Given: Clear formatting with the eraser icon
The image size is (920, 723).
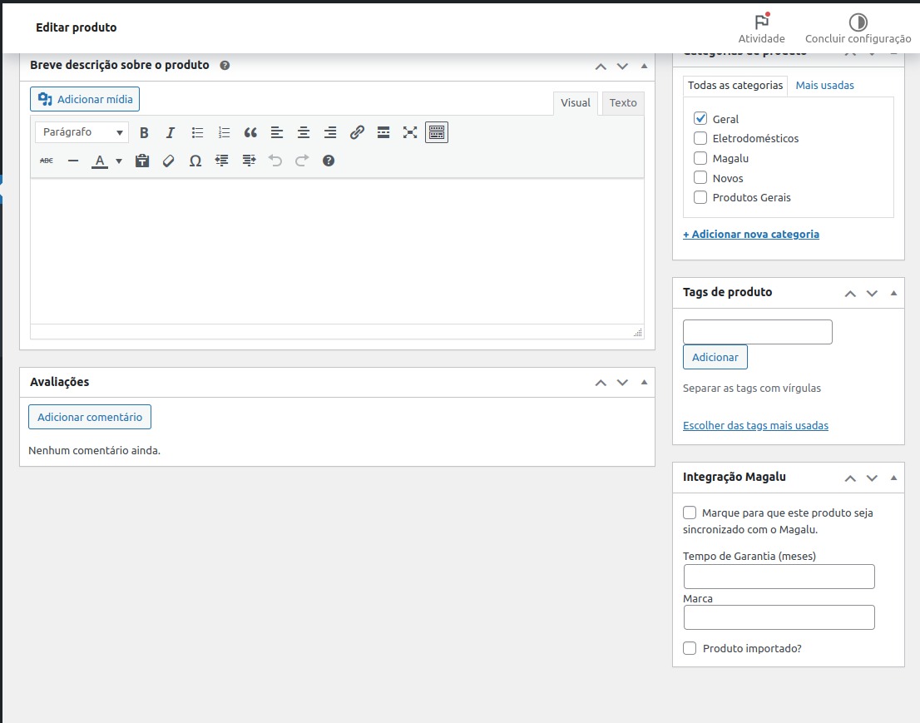Looking at the screenshot, I should [168, 161].
